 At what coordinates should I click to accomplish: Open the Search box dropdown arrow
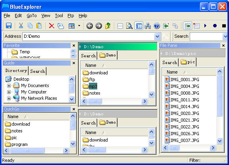(225, 36)
